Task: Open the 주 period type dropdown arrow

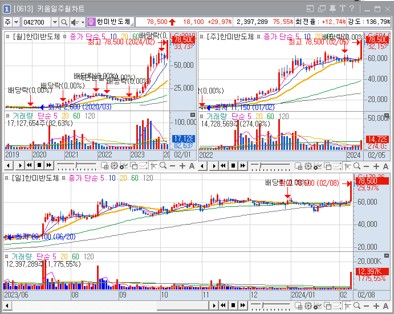Action: tap(16, 22)
